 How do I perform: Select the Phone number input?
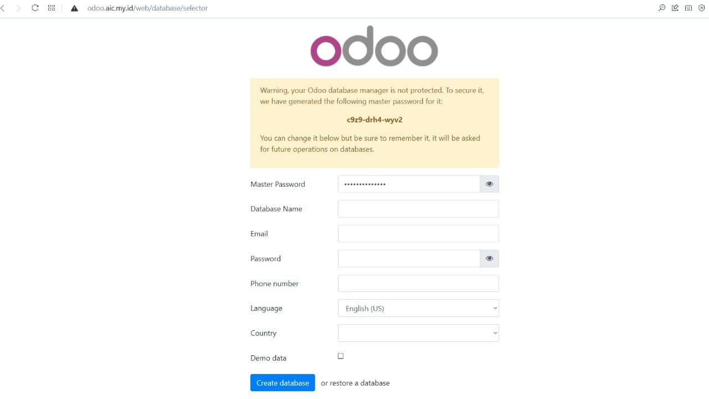pyautogui.click(x=418, y=283)
